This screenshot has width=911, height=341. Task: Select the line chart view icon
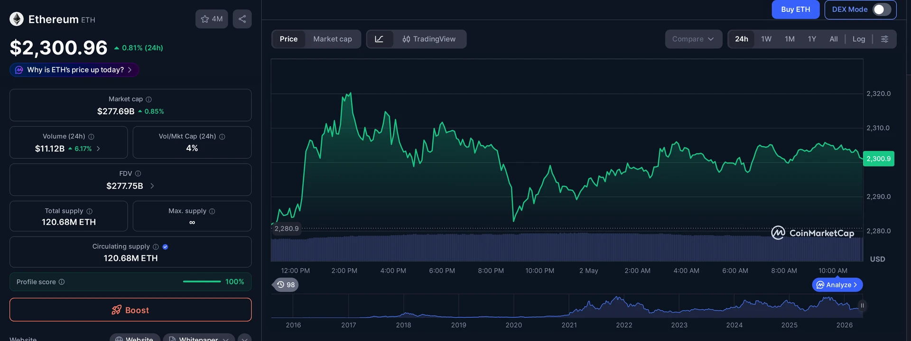coord(379,39)
